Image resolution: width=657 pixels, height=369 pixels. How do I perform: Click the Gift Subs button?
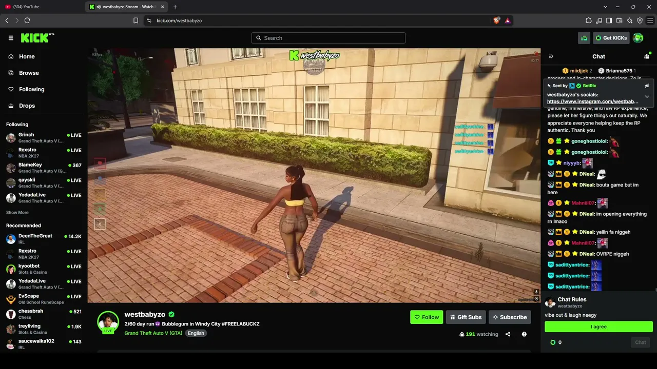click(466, 317)
